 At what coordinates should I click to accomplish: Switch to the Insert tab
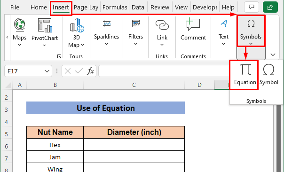pyautogui.click(x=61, y=8)
